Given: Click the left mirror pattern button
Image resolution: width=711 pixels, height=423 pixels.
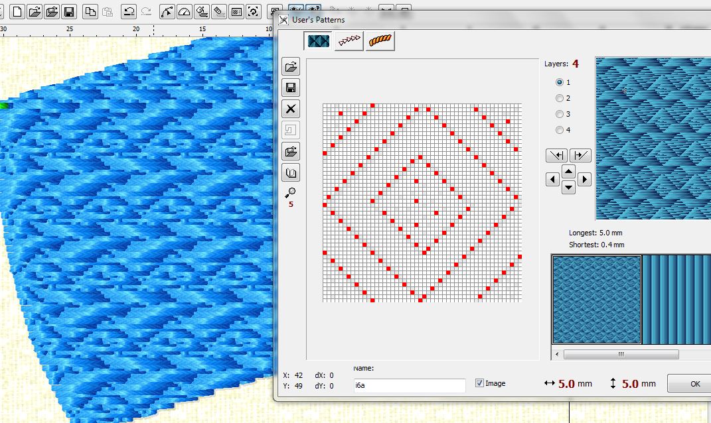Looking at the screenshot, I should pyautogui.click(x=556, y=155).
